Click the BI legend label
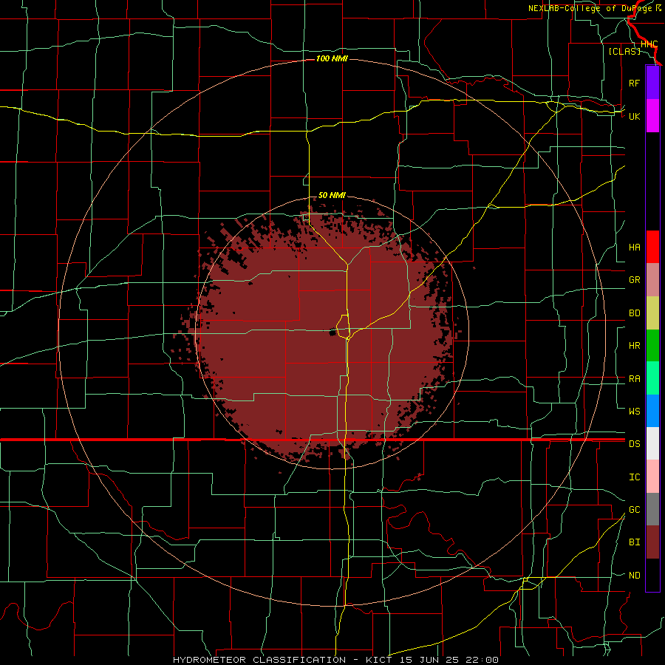This screenshot has width=665, height=665. (x=635, y=542)
